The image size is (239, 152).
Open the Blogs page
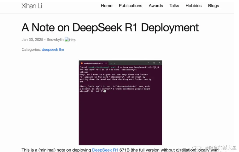tap(213, 6)
